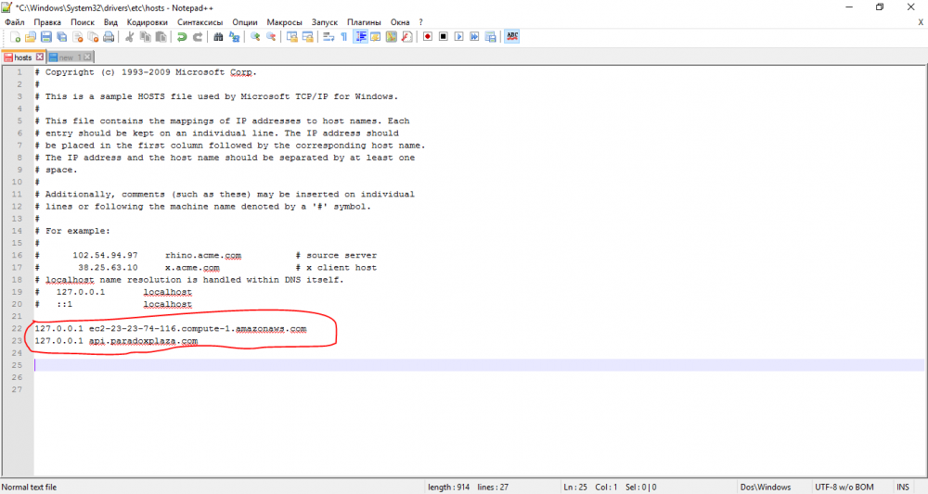This screenshot has height=494, width=928.
Task: Click the Close All documents toolbar icon
Action: point(93,37)
